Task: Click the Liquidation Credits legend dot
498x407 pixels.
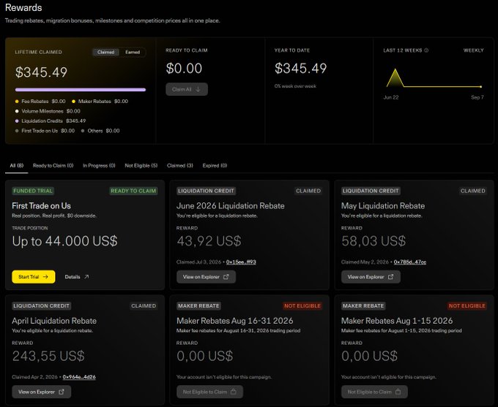Action: click(17, 121)
